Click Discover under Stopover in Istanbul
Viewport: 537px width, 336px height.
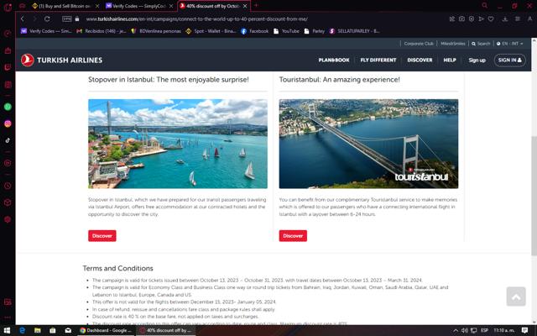[x=102, y=236]
